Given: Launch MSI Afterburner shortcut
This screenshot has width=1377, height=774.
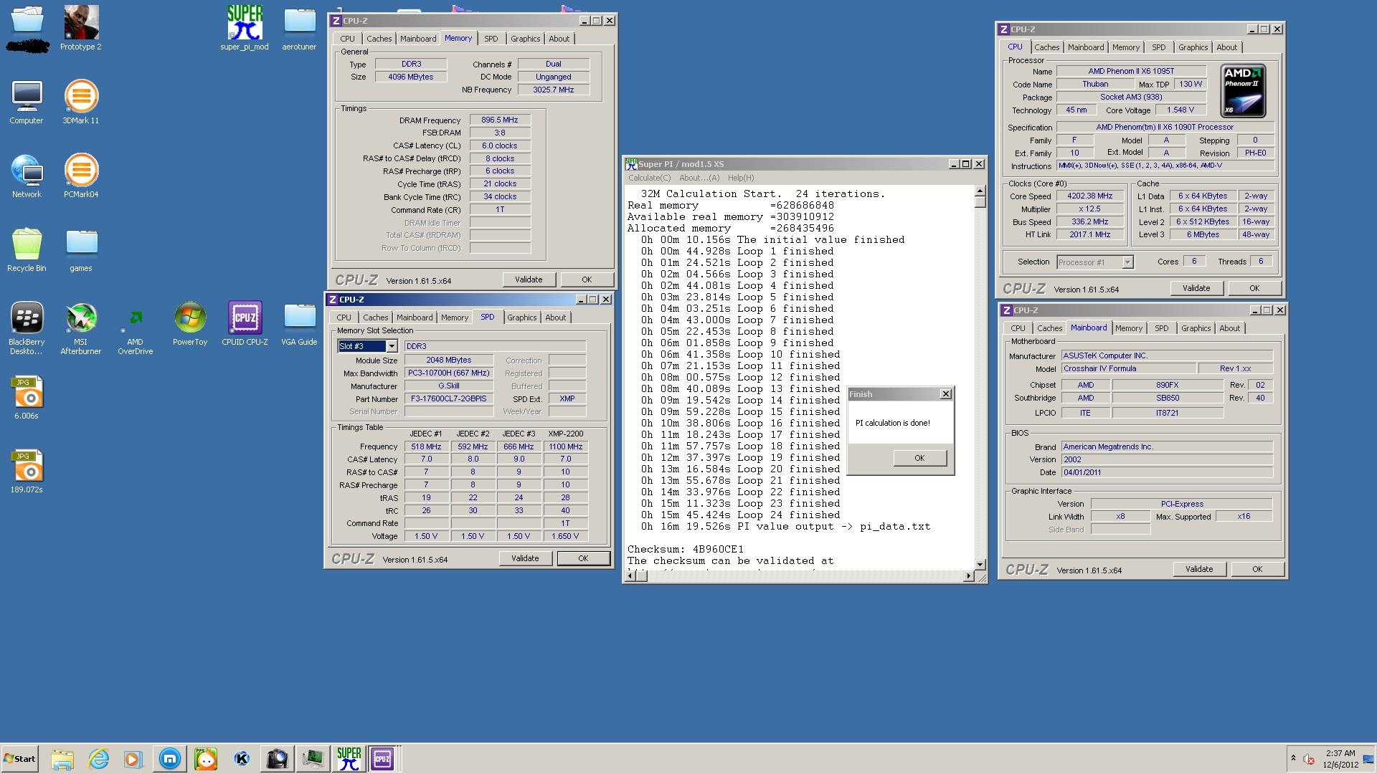Looking at the screenshot, I should [x=81, y=328].
